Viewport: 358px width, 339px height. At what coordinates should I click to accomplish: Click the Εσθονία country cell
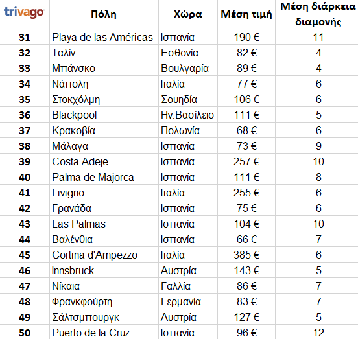tap(188, 53)
